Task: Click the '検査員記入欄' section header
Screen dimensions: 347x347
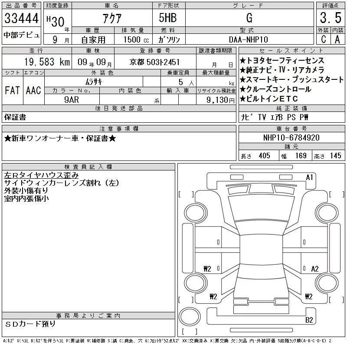Action: point(88,167)
